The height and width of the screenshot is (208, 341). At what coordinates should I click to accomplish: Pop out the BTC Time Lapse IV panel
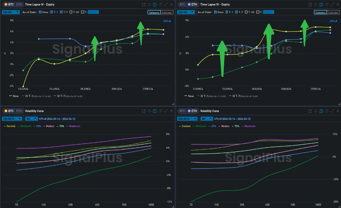click(144, 5)
